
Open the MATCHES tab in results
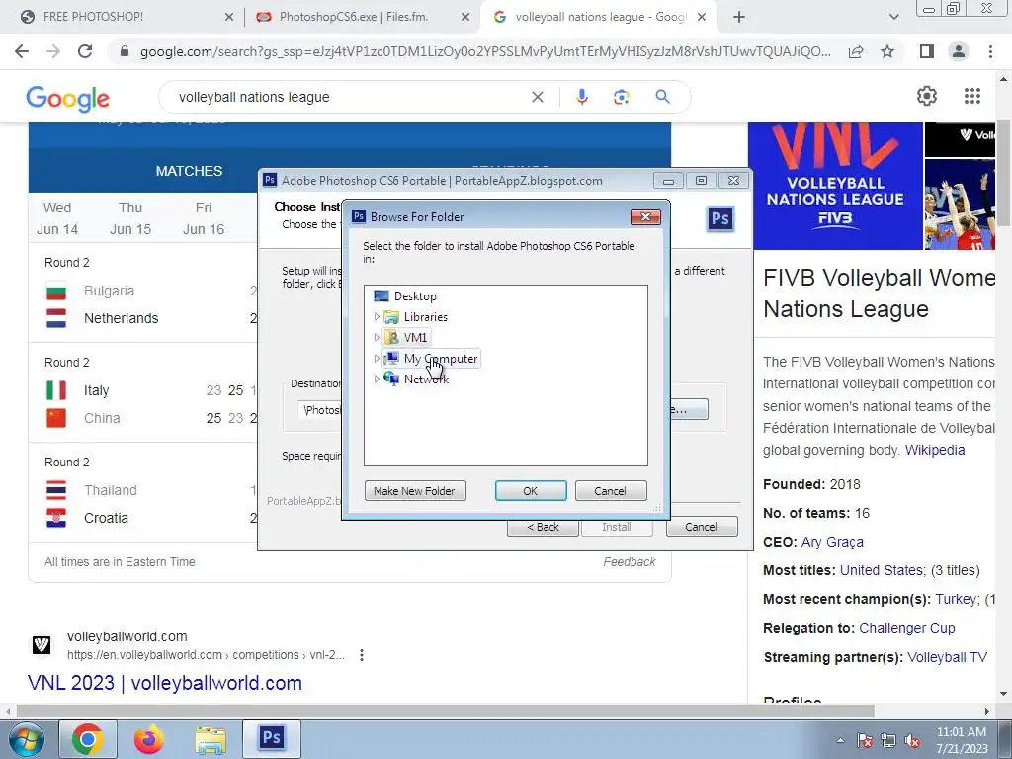pos(189,171)
